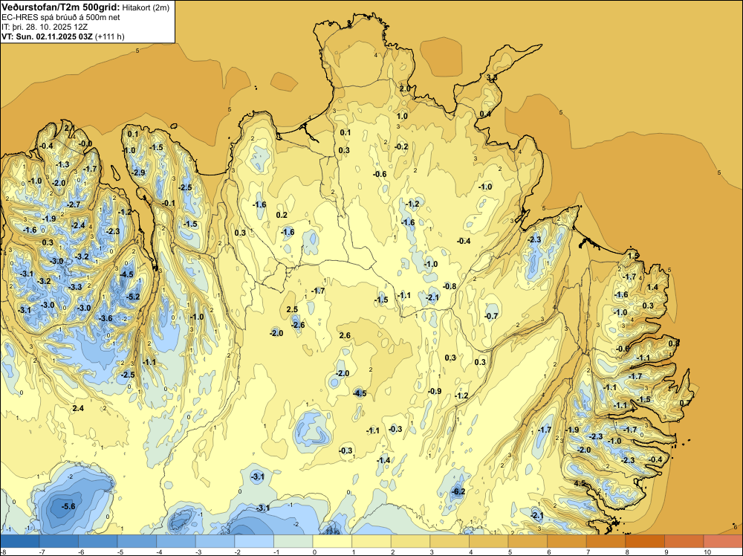Click the "-5.6" temperature value on the map
Screen dimensions: 743x556
click(68, 506)
